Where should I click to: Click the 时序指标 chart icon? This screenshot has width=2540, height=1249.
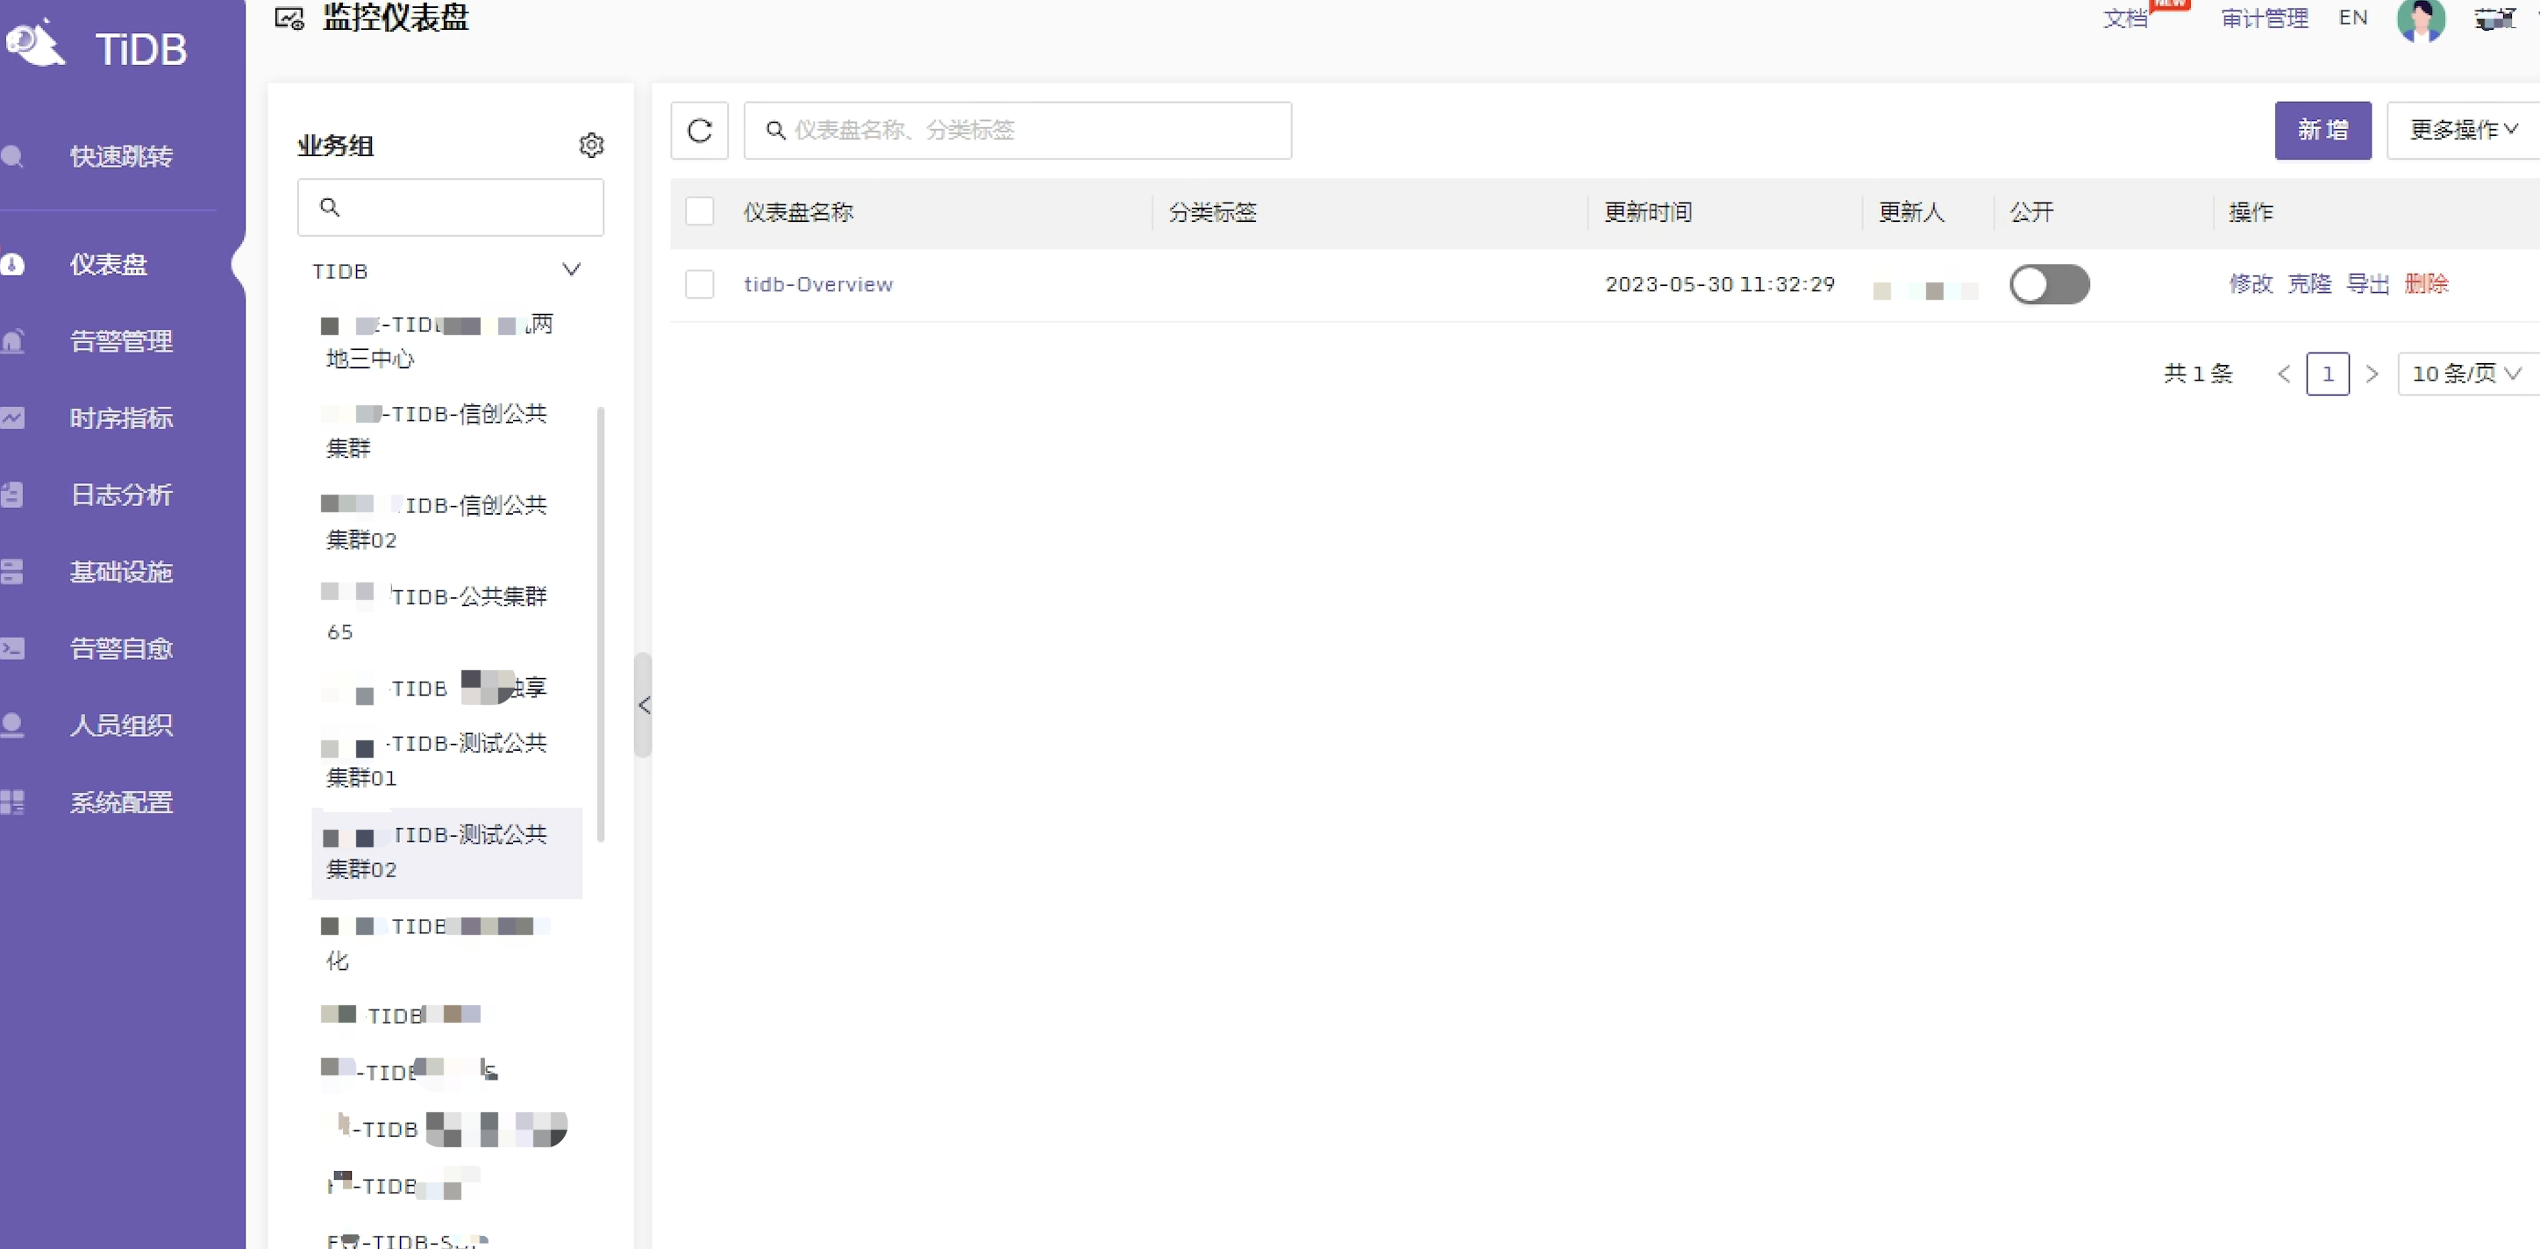click(13, 418)
